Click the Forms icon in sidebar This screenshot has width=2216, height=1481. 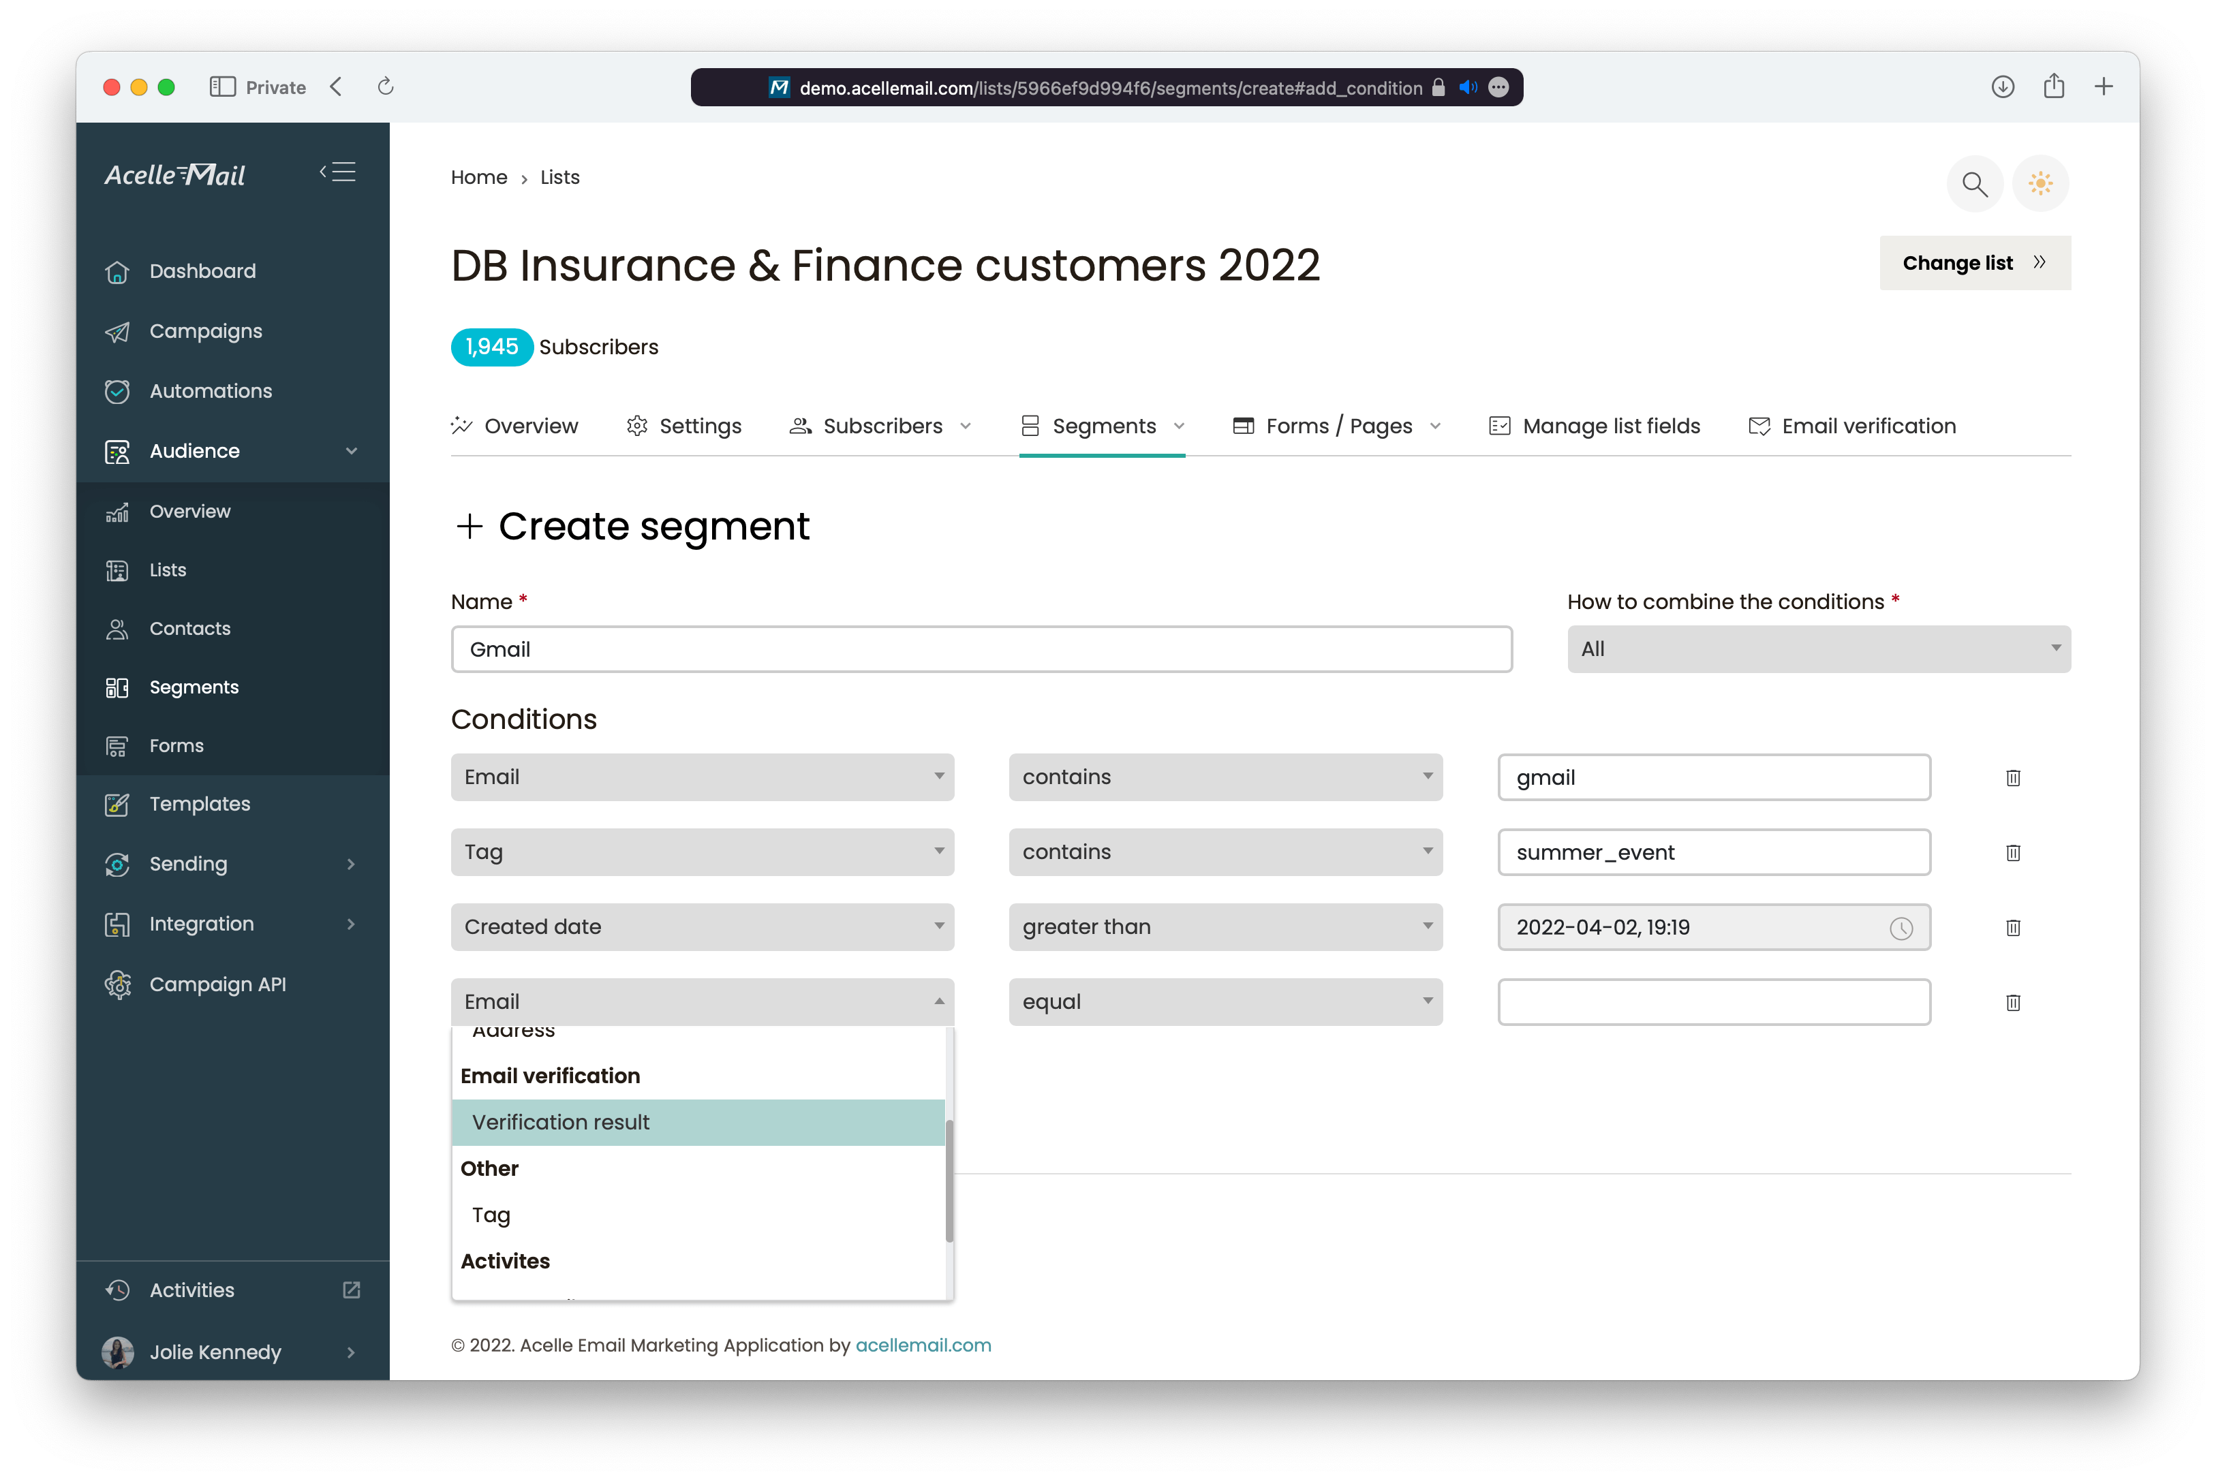click(x=117, y=744)
